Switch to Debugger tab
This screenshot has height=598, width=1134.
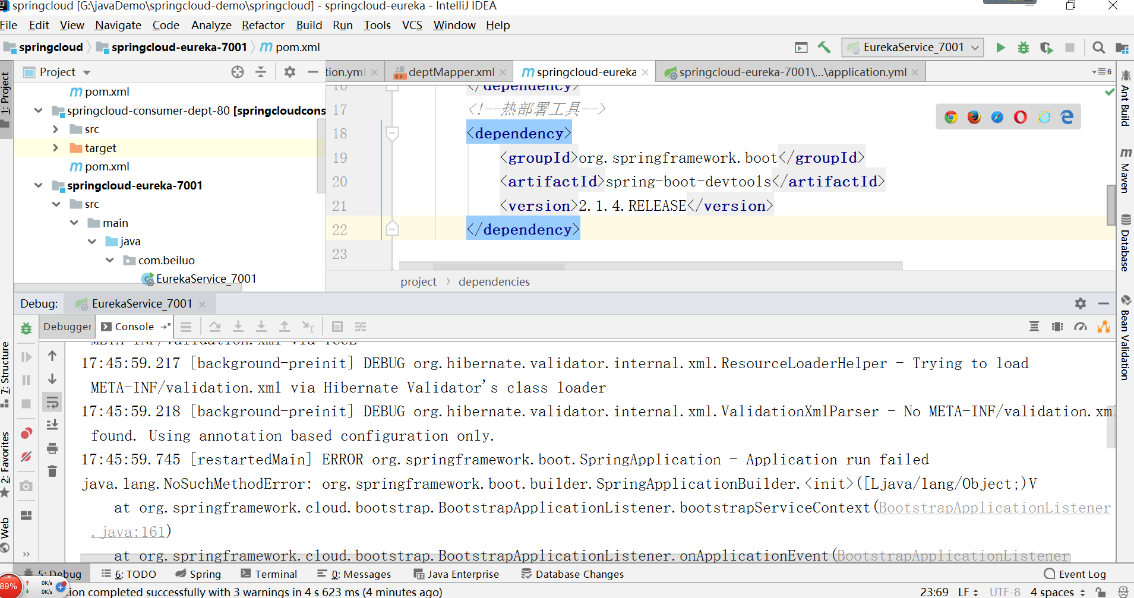(67, 327)
